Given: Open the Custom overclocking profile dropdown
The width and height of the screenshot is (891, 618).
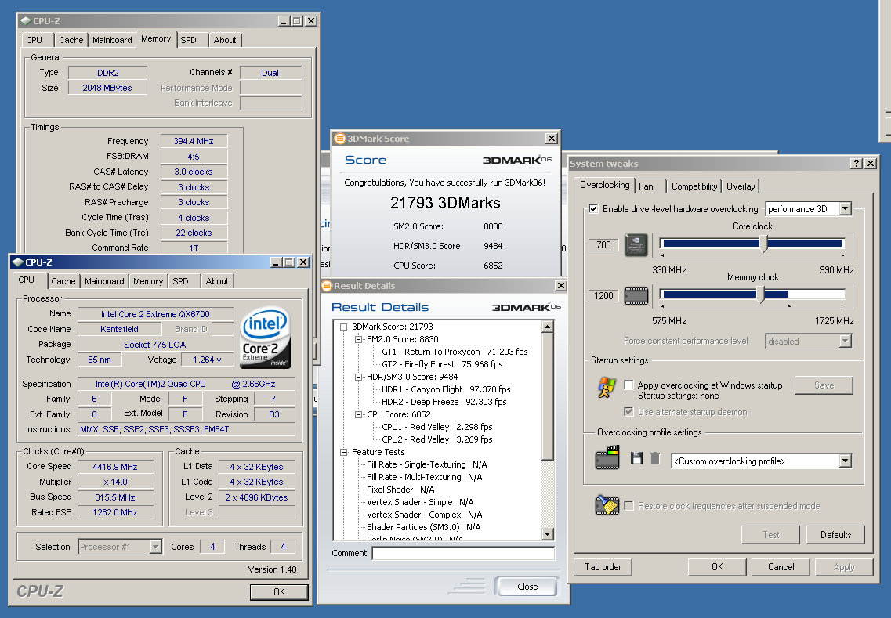Looking at the screenshot, I should [845, 461].
